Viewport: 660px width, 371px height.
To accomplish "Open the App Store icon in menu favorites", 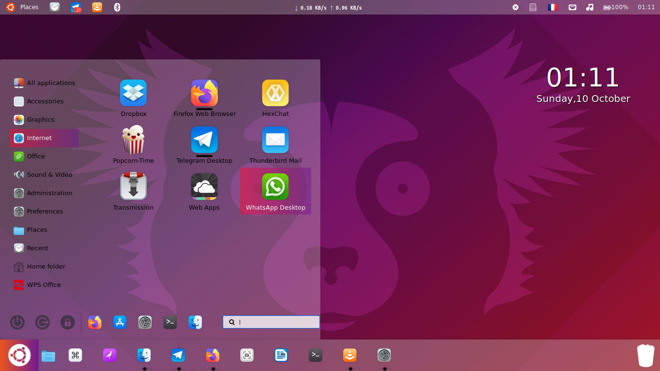I will pyautogui.click(x=120, y=322).
